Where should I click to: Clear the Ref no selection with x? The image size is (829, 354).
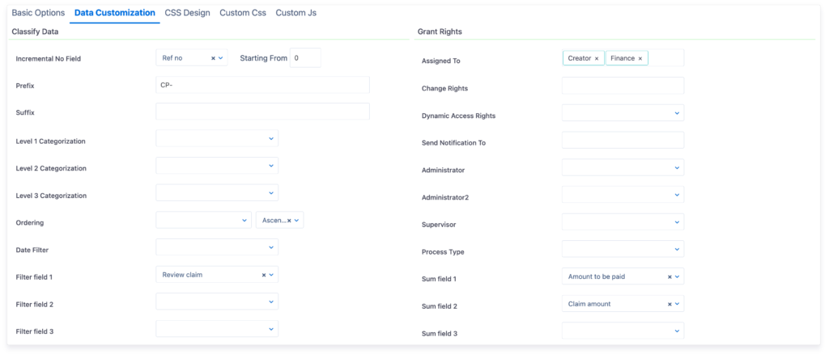pyautogui.click(x=213, y=58)
